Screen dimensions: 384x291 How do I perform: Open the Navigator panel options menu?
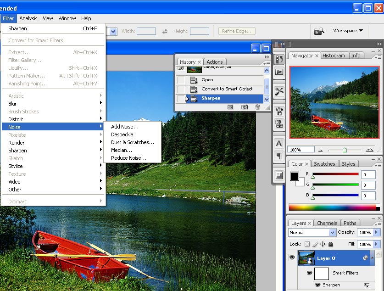pyautogui.click(x=378, y=57)
